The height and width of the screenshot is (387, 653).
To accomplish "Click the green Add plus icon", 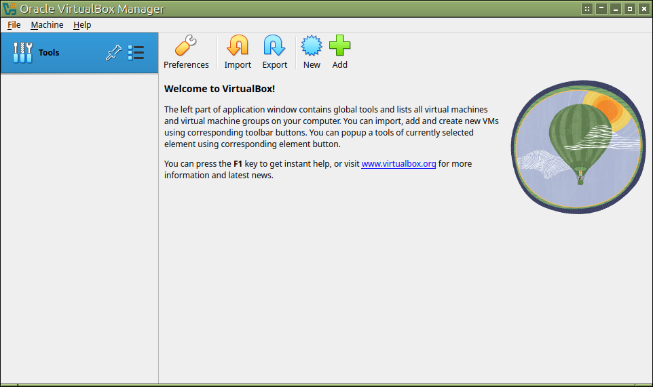I will [x=339, y=47].
